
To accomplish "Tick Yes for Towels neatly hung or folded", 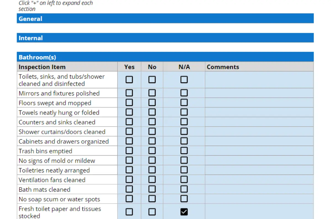I will [129, 112].
